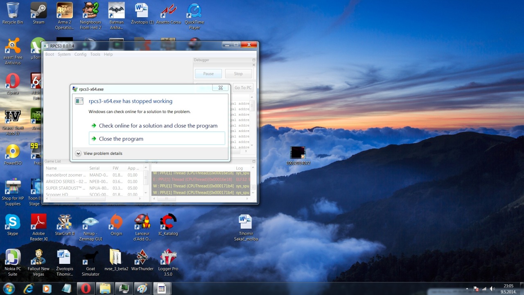Open the 10032014072 video file thumbnail

pyautogui.click(x=298, y=153)
